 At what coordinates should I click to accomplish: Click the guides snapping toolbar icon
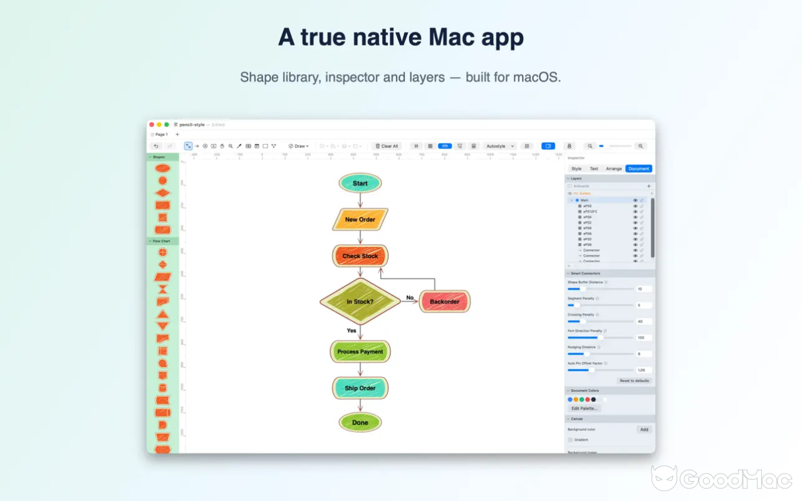460,146
